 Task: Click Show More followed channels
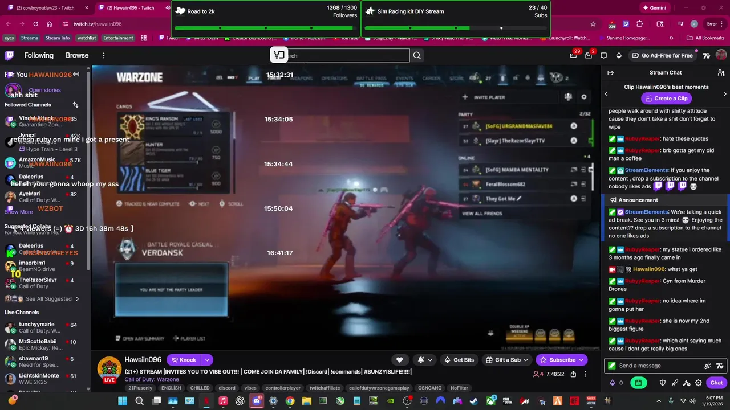[x=19, y=212]
